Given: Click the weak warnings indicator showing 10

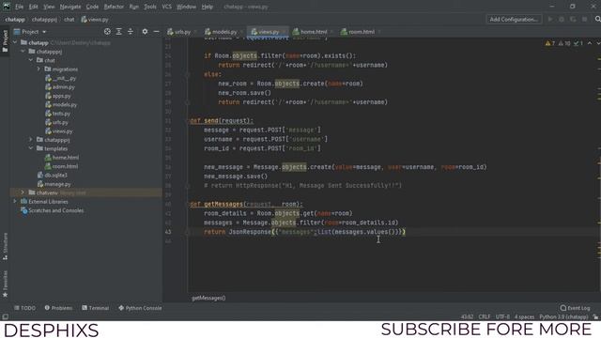Looking at the screenshot, I should tap(564, 43).
